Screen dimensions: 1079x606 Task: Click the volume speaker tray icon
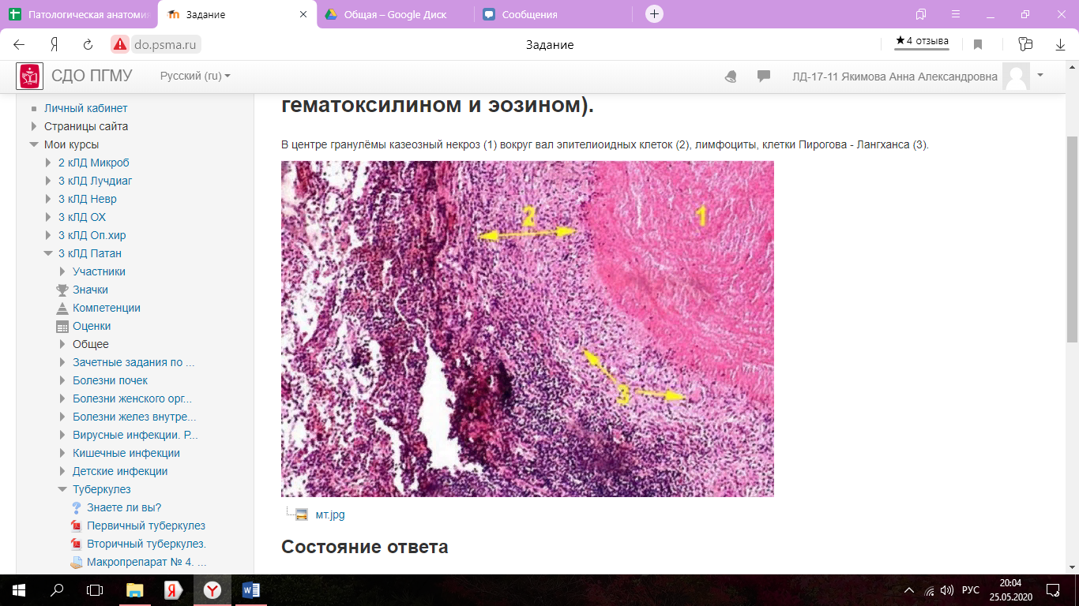click(x=947, y=590)
